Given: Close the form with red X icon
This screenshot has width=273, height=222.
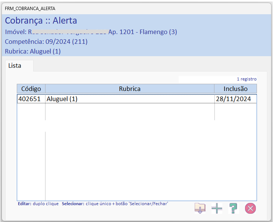Looking at the screenshot, I should 250,208.
